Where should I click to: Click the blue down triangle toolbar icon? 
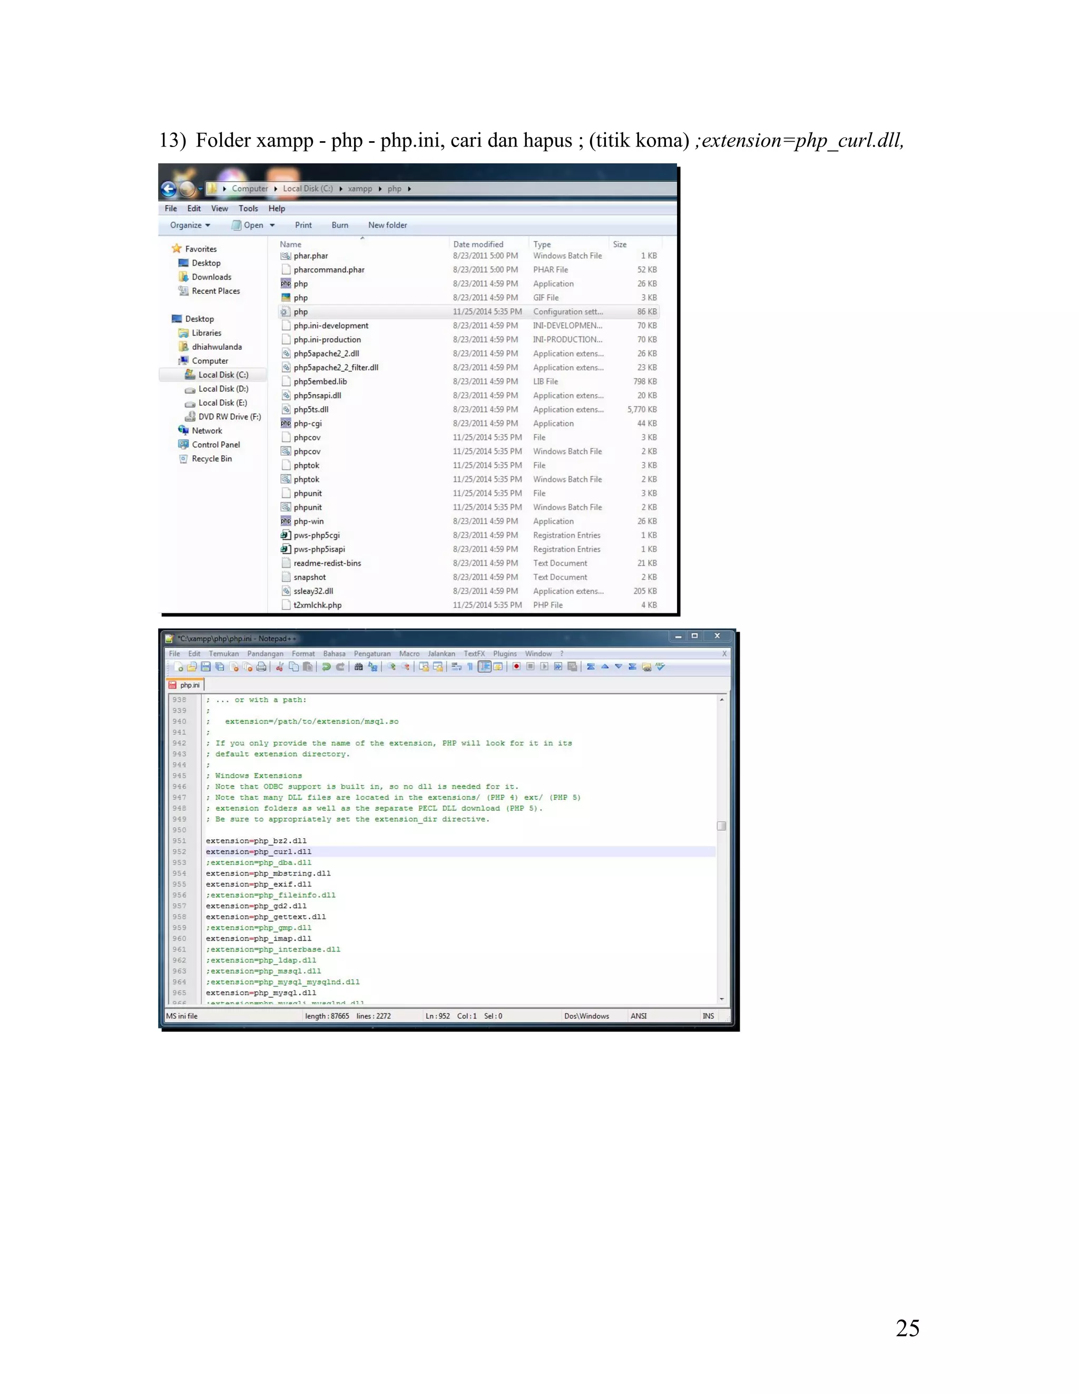[619, 667]
